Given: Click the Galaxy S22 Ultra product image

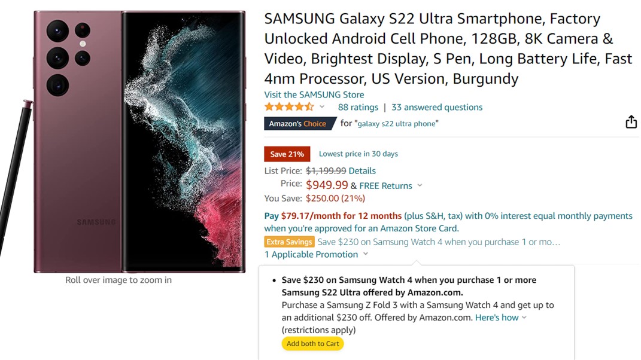Looking at the screenshot, I should point(139,142).
